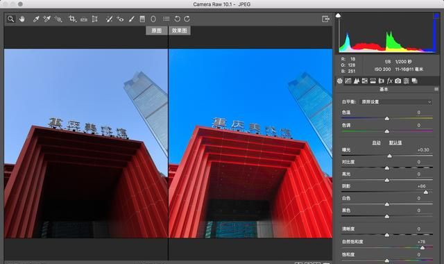Open the white balance dropdown
Image resolution: width=444 pixels, height=264 pixels.
[x=396, y=102]
